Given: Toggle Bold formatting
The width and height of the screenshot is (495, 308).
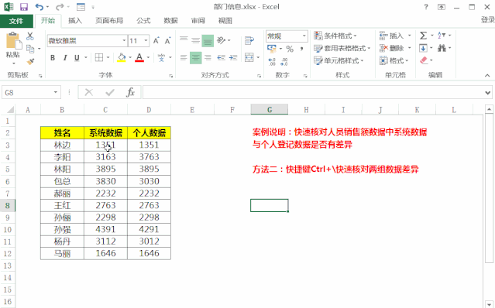Looking at the screenshot, I should 53,58.
